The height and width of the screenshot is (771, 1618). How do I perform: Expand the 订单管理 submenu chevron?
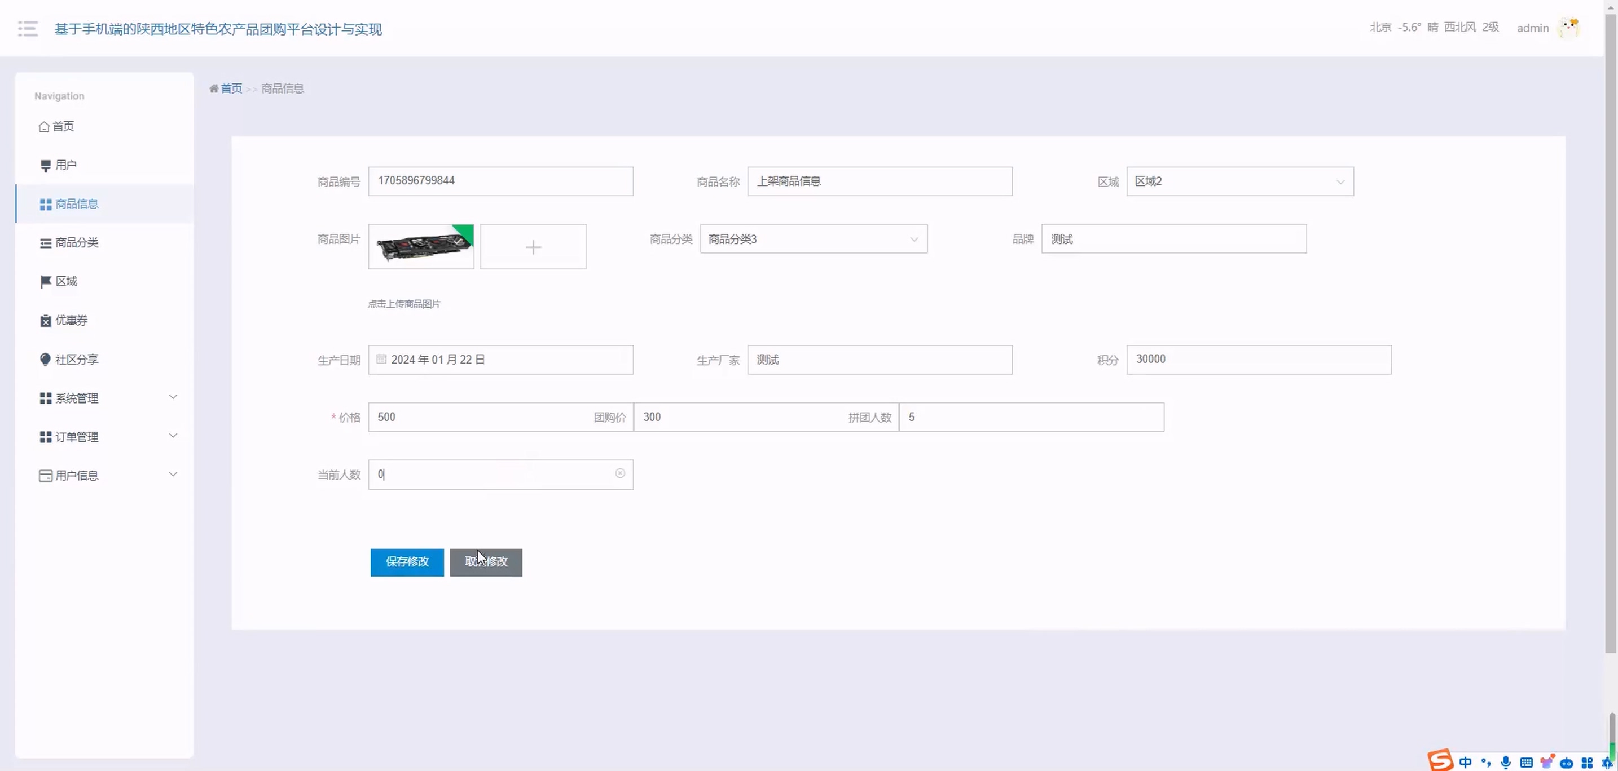tap(173, 436)
